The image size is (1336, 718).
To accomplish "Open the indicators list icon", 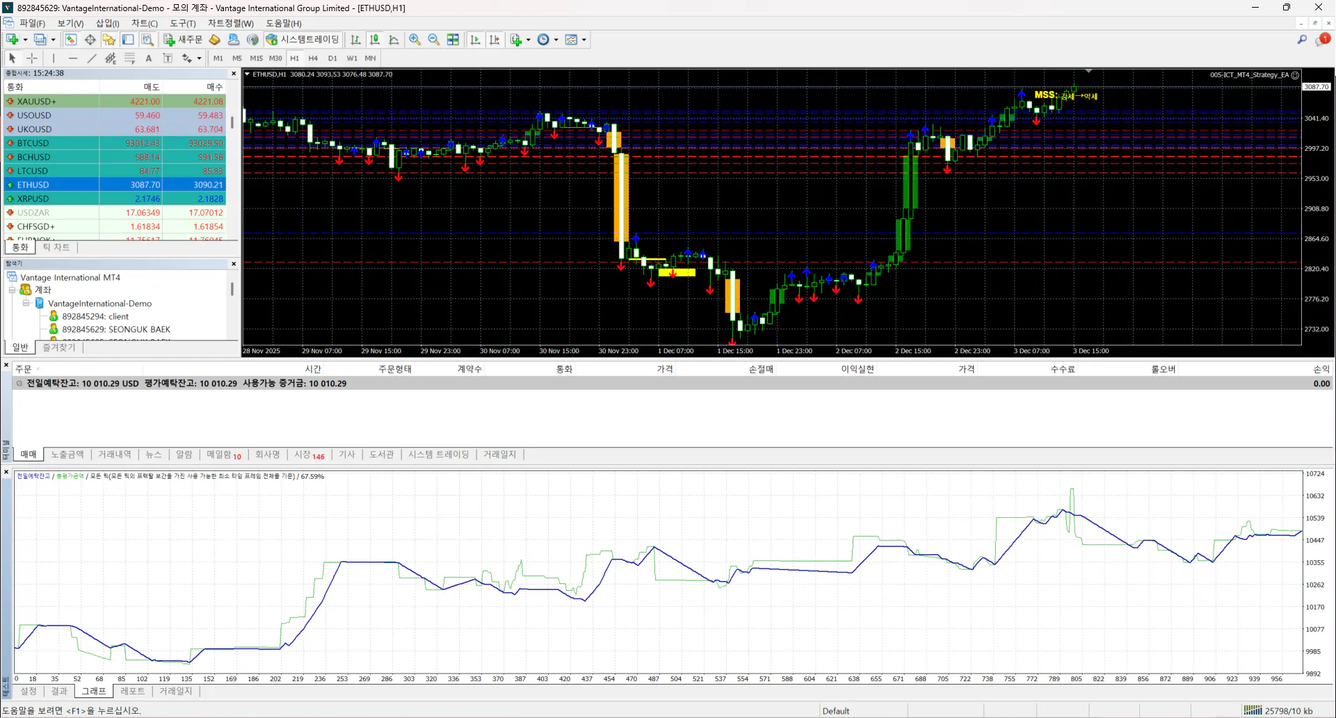I will [x=516, y=40].
